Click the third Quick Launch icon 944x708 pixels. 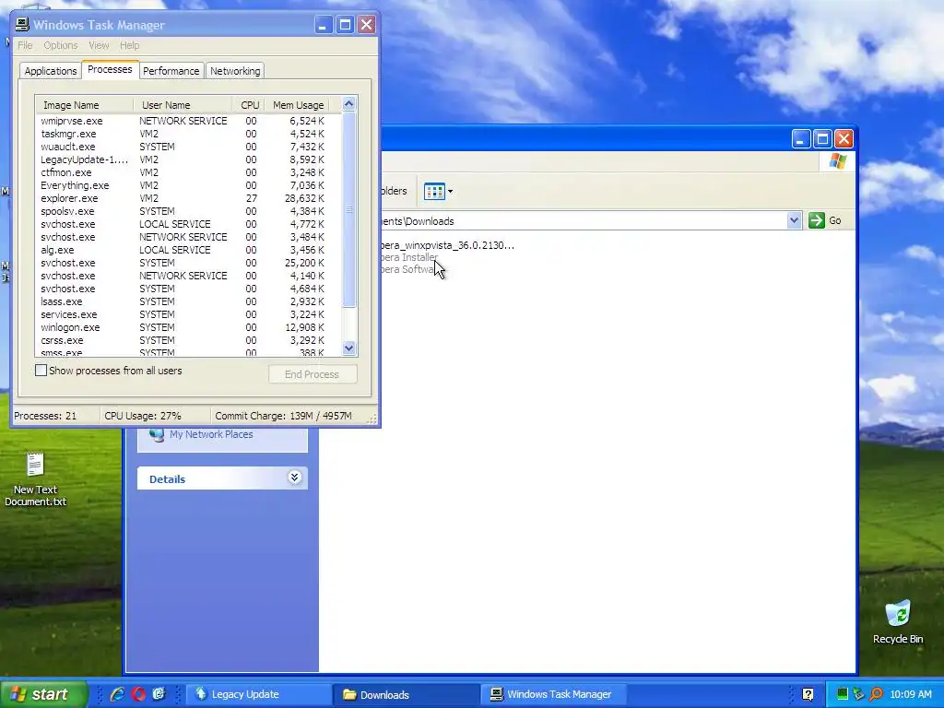(159, 694)
